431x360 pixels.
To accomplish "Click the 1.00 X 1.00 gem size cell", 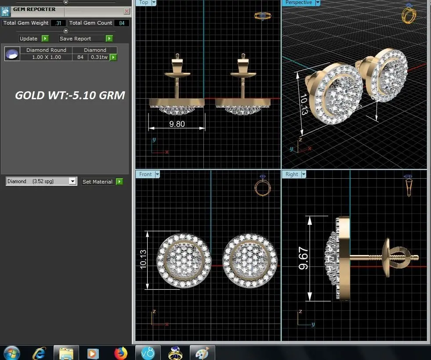I will pyautogui.click(x=47, y=57).
